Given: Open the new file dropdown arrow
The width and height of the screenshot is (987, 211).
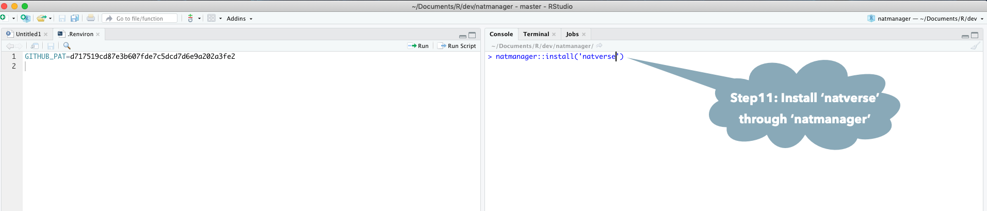Looking at the screenshot, I should click(x=13, y=19).
